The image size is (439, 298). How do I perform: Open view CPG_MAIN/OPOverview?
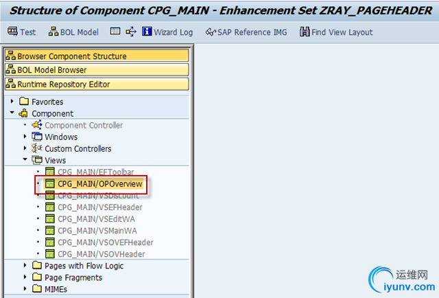point(100,184)
